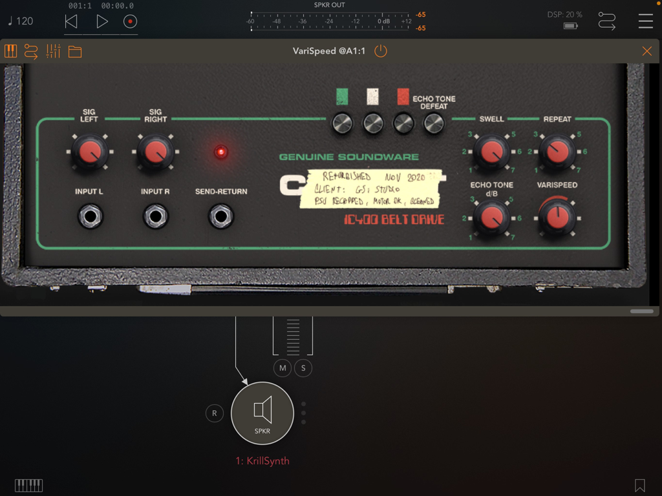Arm recording with the R button
This screenshot has width=662, height=496.
coord(214,413)
